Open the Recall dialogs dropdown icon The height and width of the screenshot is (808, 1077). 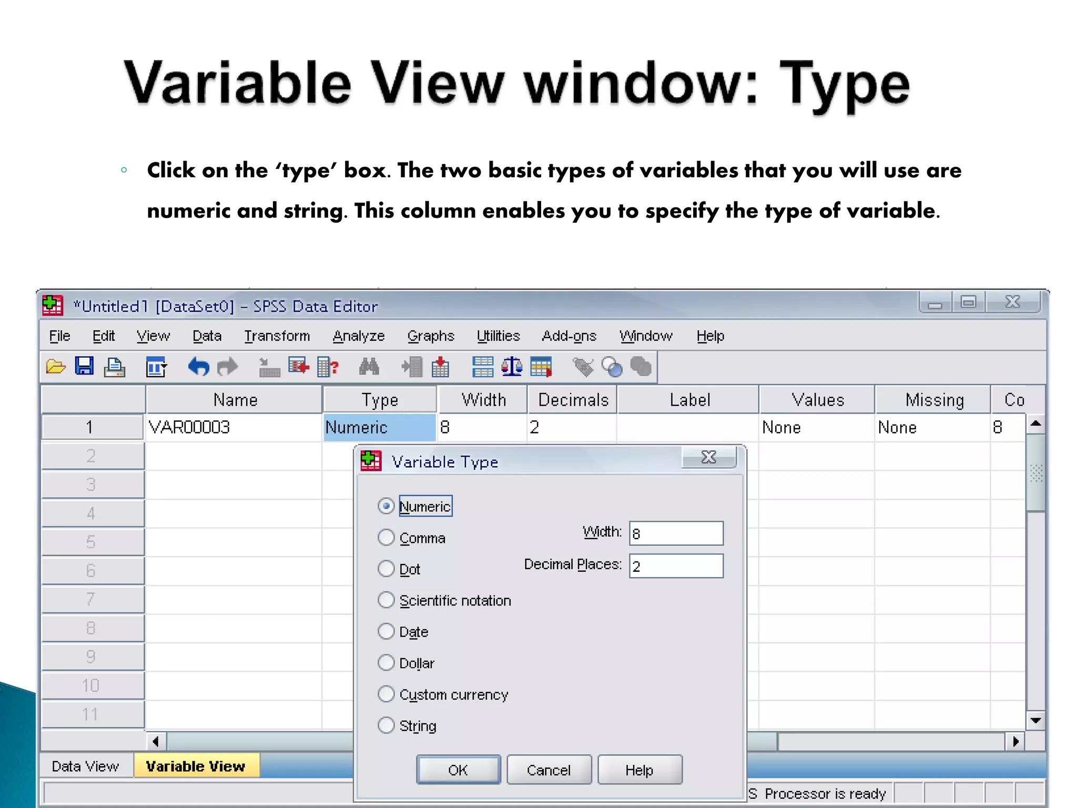pyautogui.click(x=156, y=367)
